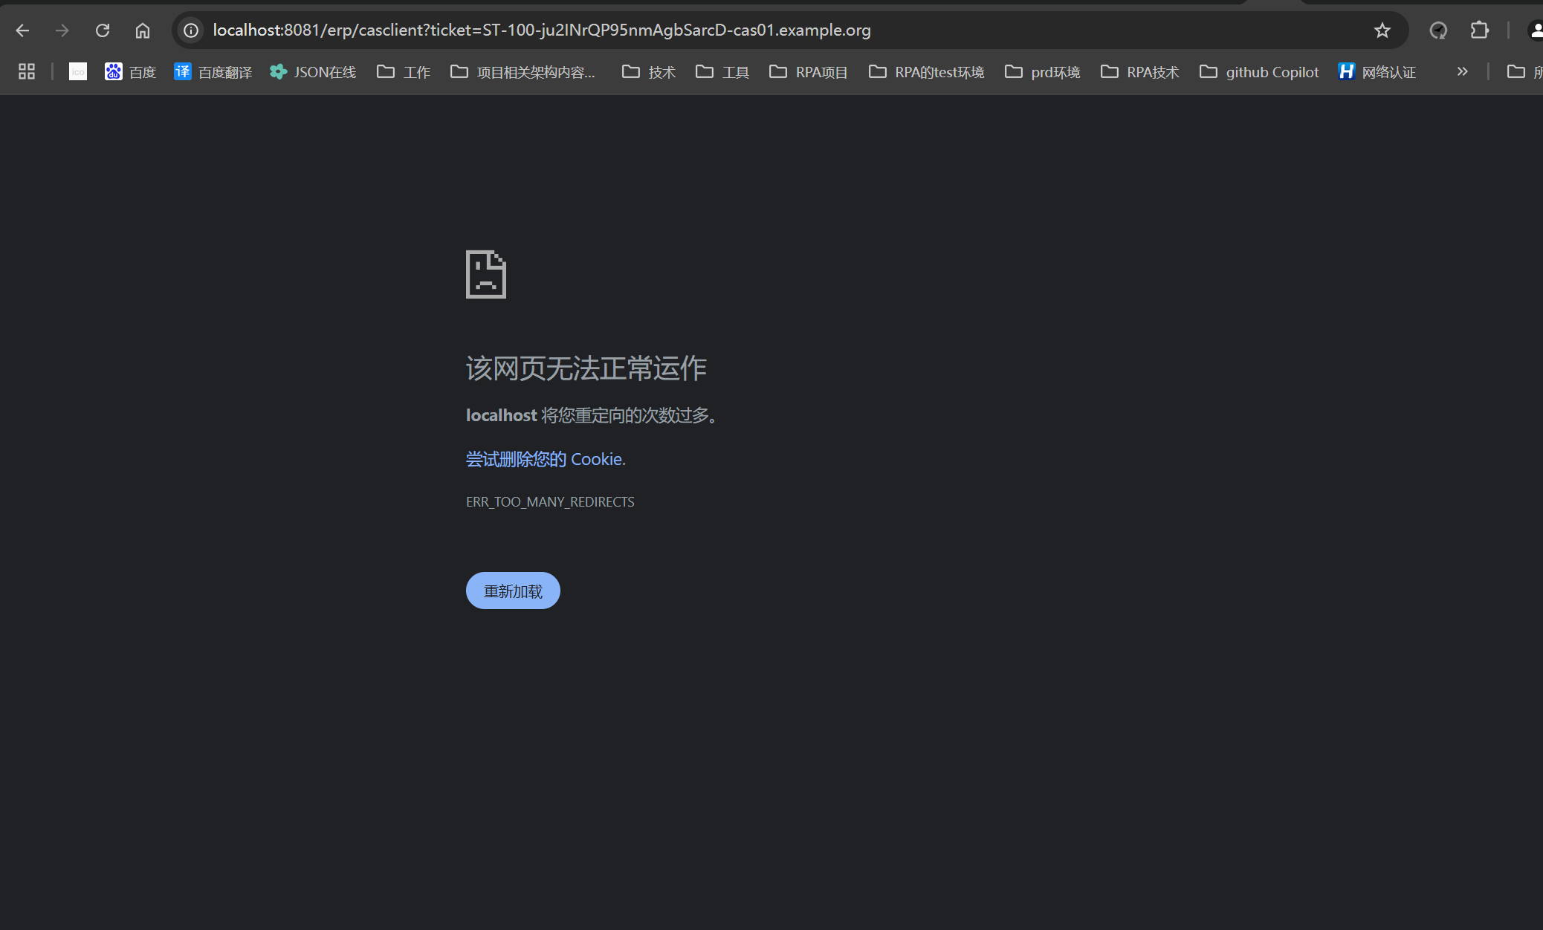Screen dimensions: 1543x930
Task: Open the JSON在线 bookmark
Action: 313,71
